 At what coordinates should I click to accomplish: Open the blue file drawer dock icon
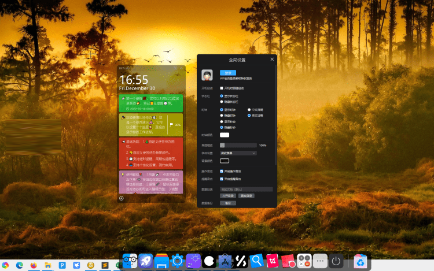pyautogui.click(x=161, y=261)
